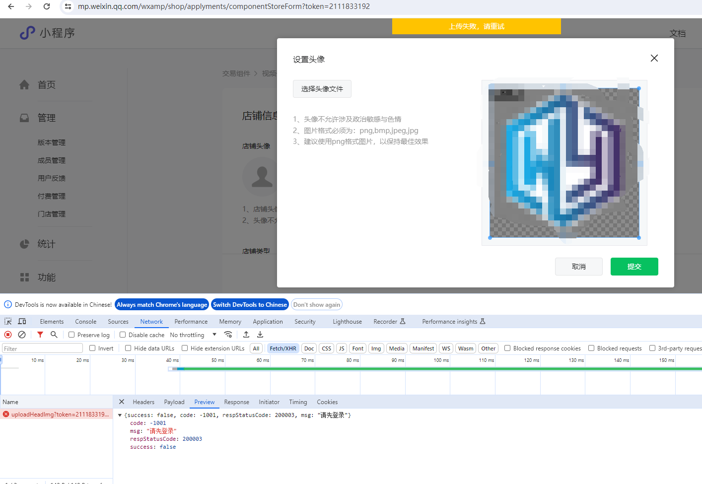The width and height of the screenshot is (702, 484).
Task: Open the Payload tab
Action: (x=174, y=402)
